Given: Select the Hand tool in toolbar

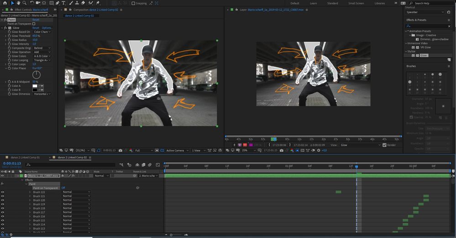Looking at the screenshot, I should pyautogui.click(x=19, y=3).
